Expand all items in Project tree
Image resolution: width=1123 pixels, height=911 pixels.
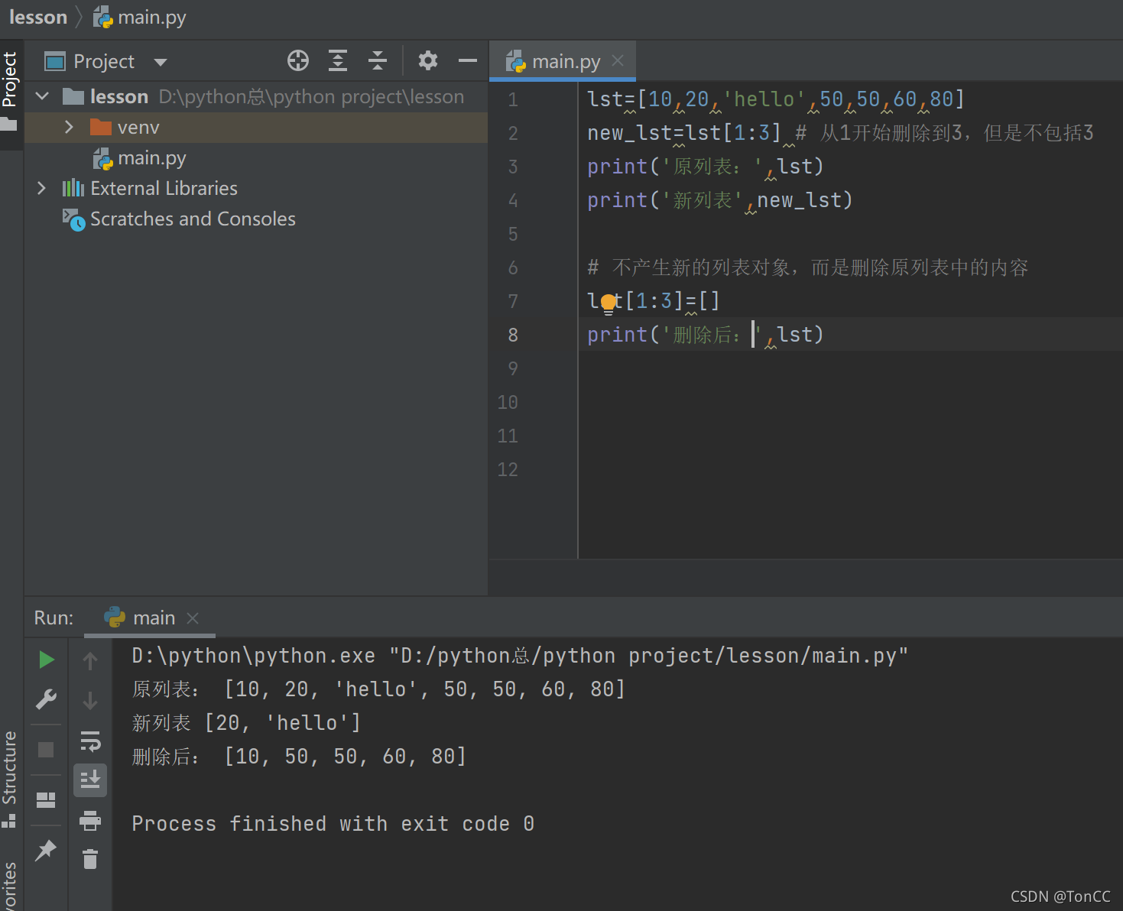tap(338, 60)
